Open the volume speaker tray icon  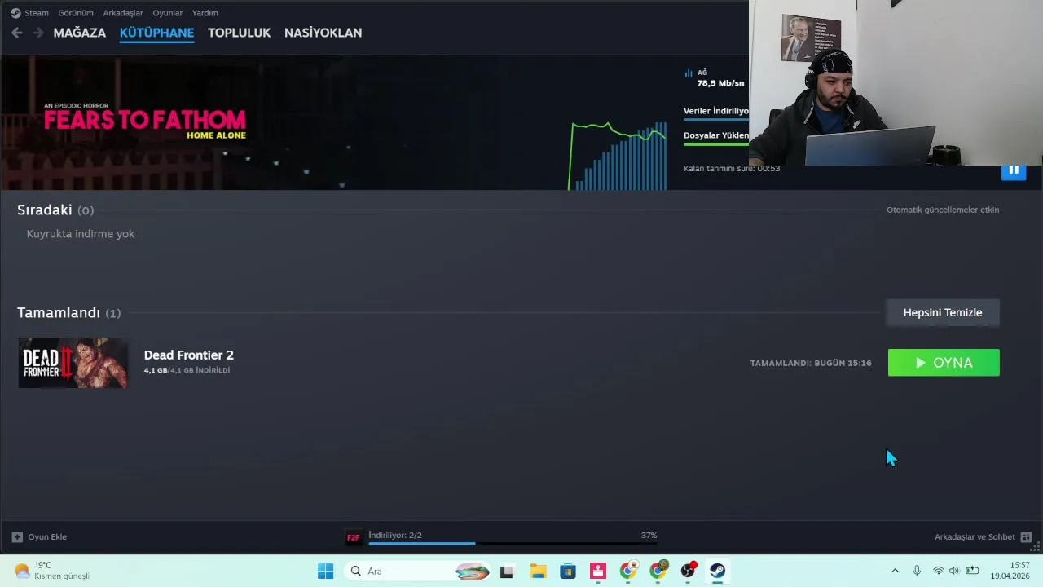(x=954, y=571)
